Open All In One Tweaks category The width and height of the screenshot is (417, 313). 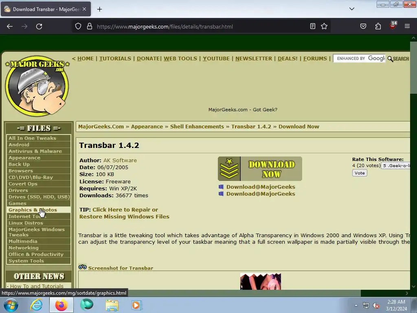(x=39, y=138)
